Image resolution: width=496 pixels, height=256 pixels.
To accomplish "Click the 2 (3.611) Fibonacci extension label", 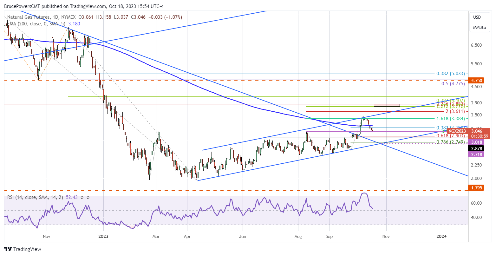I will click(x=455, y=111).
